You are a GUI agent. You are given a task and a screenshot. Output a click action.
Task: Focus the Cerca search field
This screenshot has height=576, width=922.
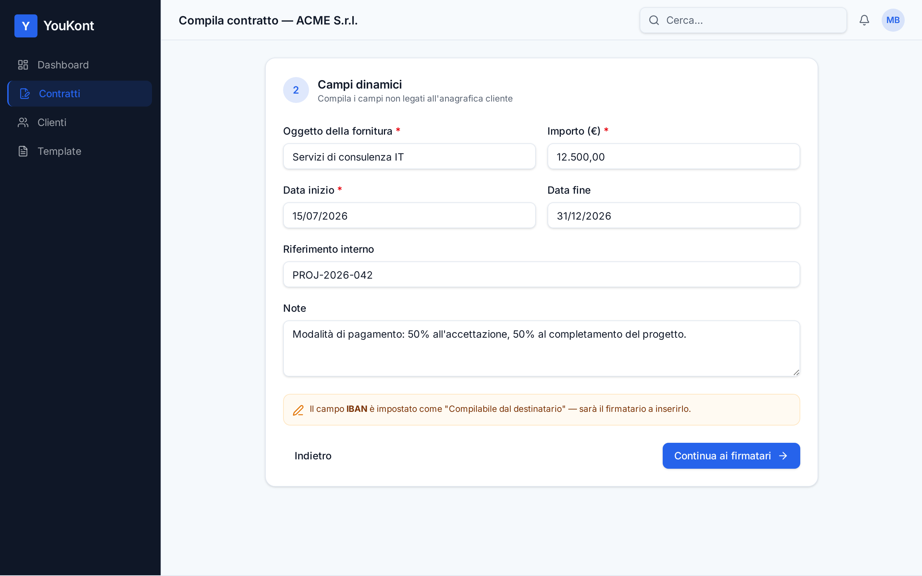pos(743,20)
